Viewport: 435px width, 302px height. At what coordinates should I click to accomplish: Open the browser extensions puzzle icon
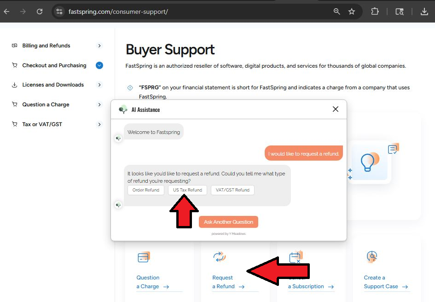tap(375, 12)
